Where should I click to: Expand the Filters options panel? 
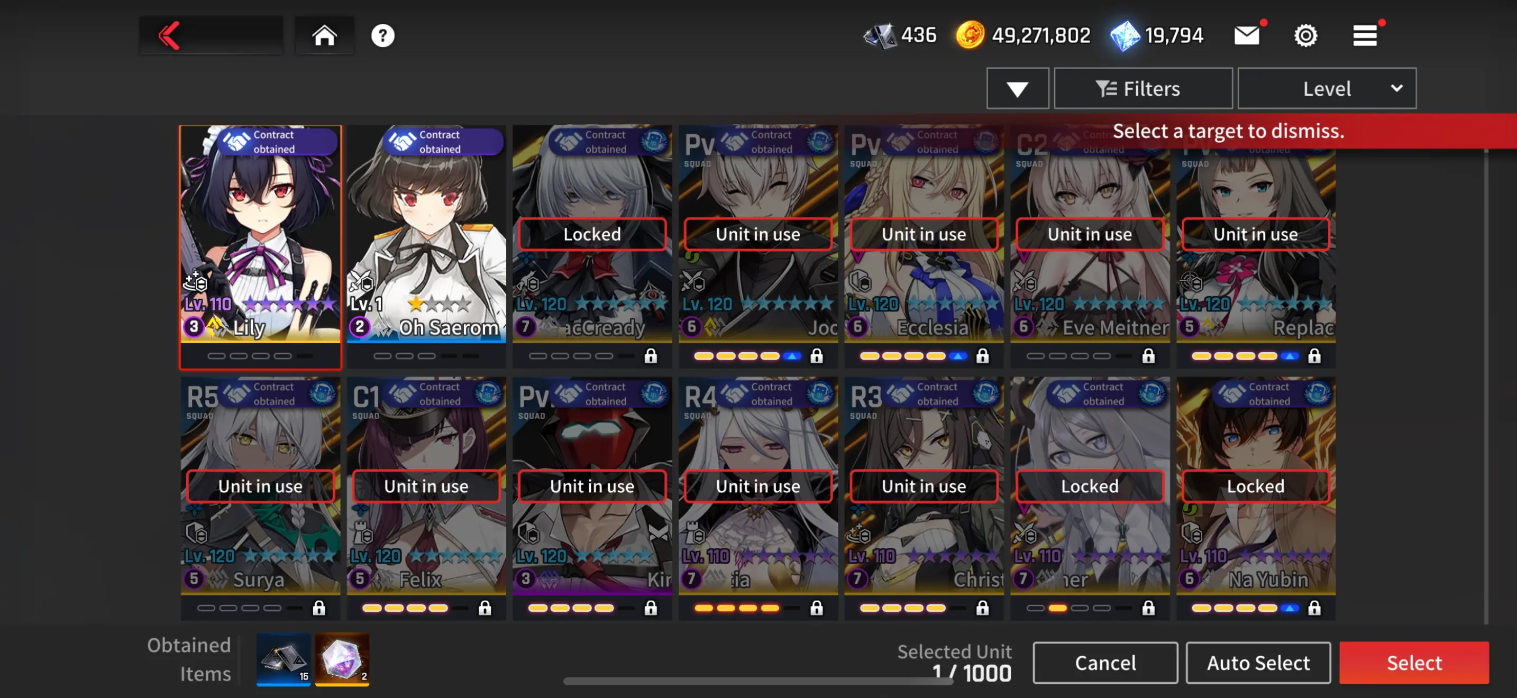click(1143, 88)
